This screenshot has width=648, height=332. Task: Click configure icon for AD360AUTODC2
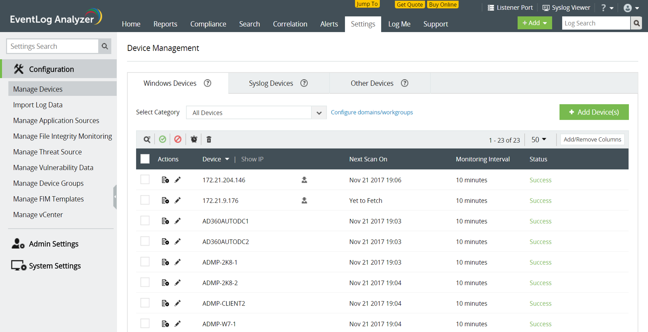165,242
